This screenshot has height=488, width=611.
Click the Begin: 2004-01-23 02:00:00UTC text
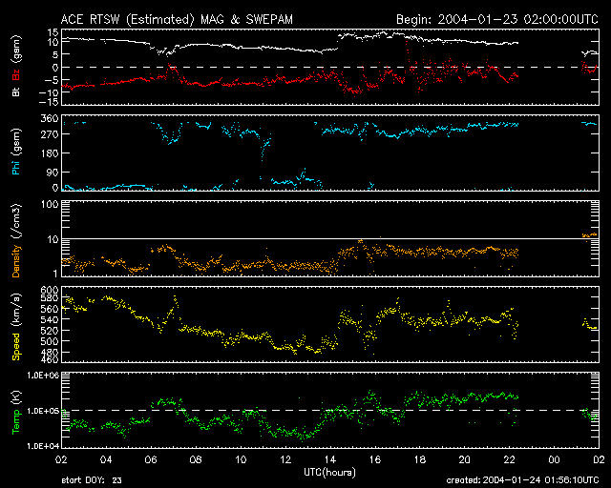click(497, 19)
